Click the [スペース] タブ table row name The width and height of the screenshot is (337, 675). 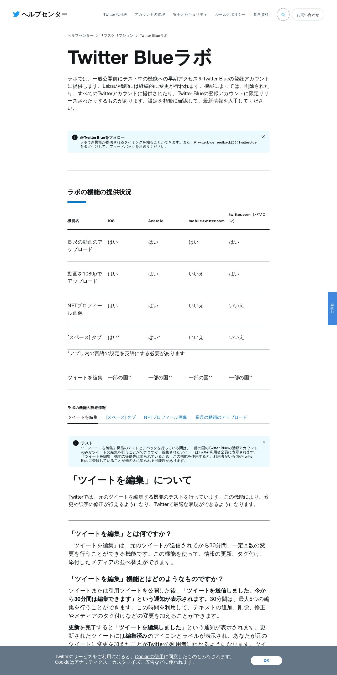[85, 337]
